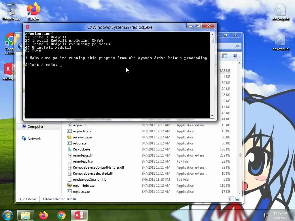The image size is (295, 221).
Task: Switch to redlock taskbar button
Action: (79, 215)
